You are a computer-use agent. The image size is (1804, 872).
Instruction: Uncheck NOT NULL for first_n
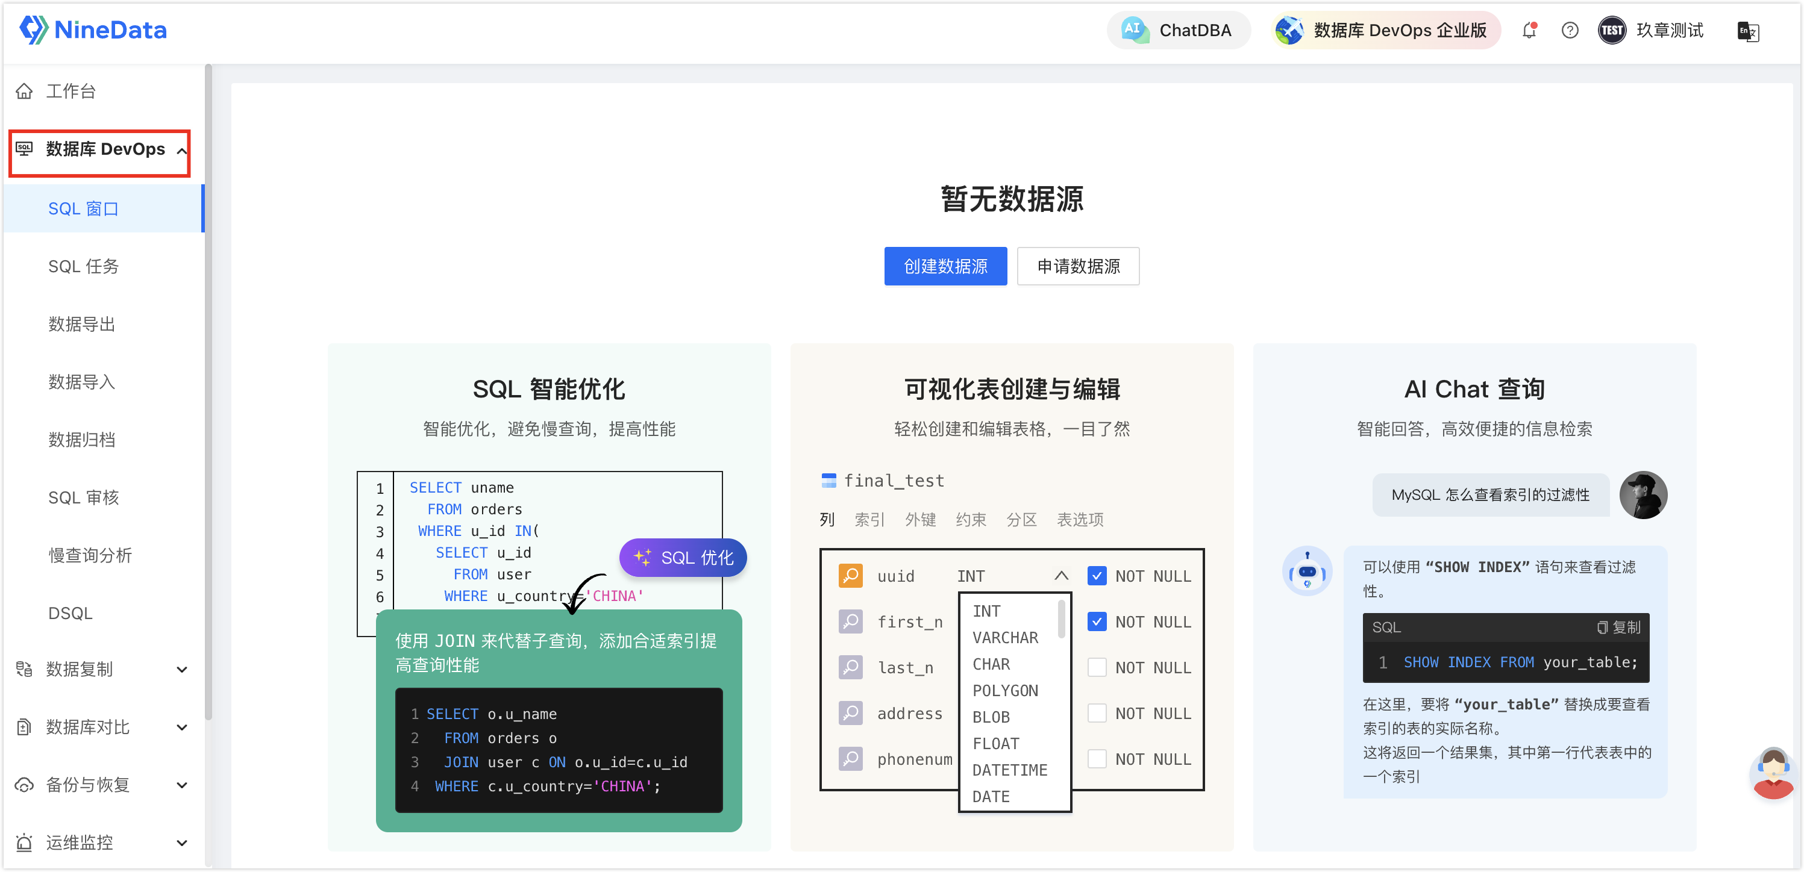tap(1097, 621)
